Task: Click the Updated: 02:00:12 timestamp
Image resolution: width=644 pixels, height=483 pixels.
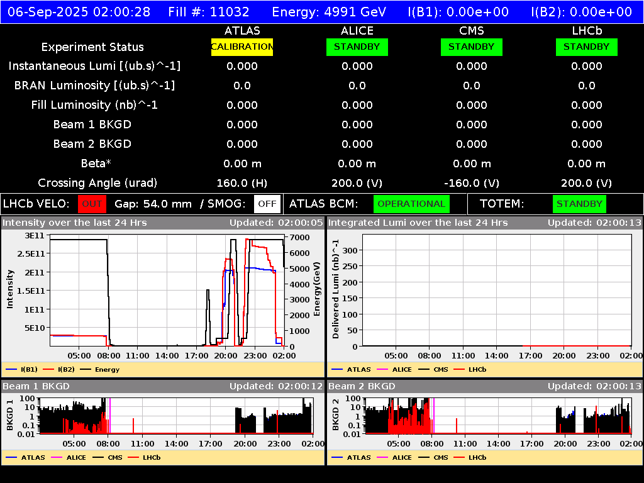Action: click(x=276, y=386)
